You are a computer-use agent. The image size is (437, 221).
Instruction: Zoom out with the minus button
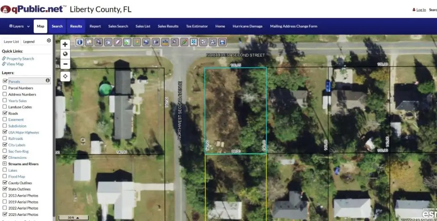click(65, 64)
